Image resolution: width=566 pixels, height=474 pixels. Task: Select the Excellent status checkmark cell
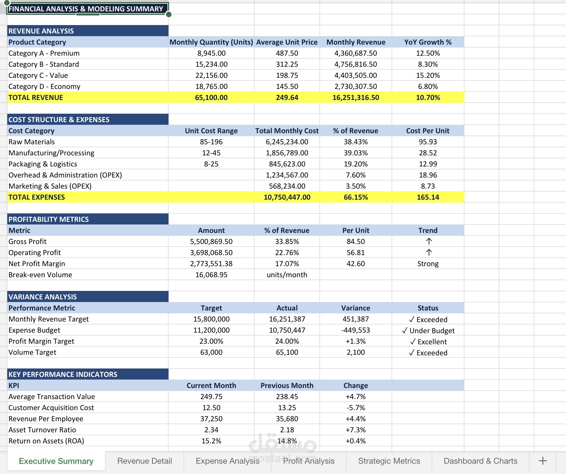[x=428, y=342]
